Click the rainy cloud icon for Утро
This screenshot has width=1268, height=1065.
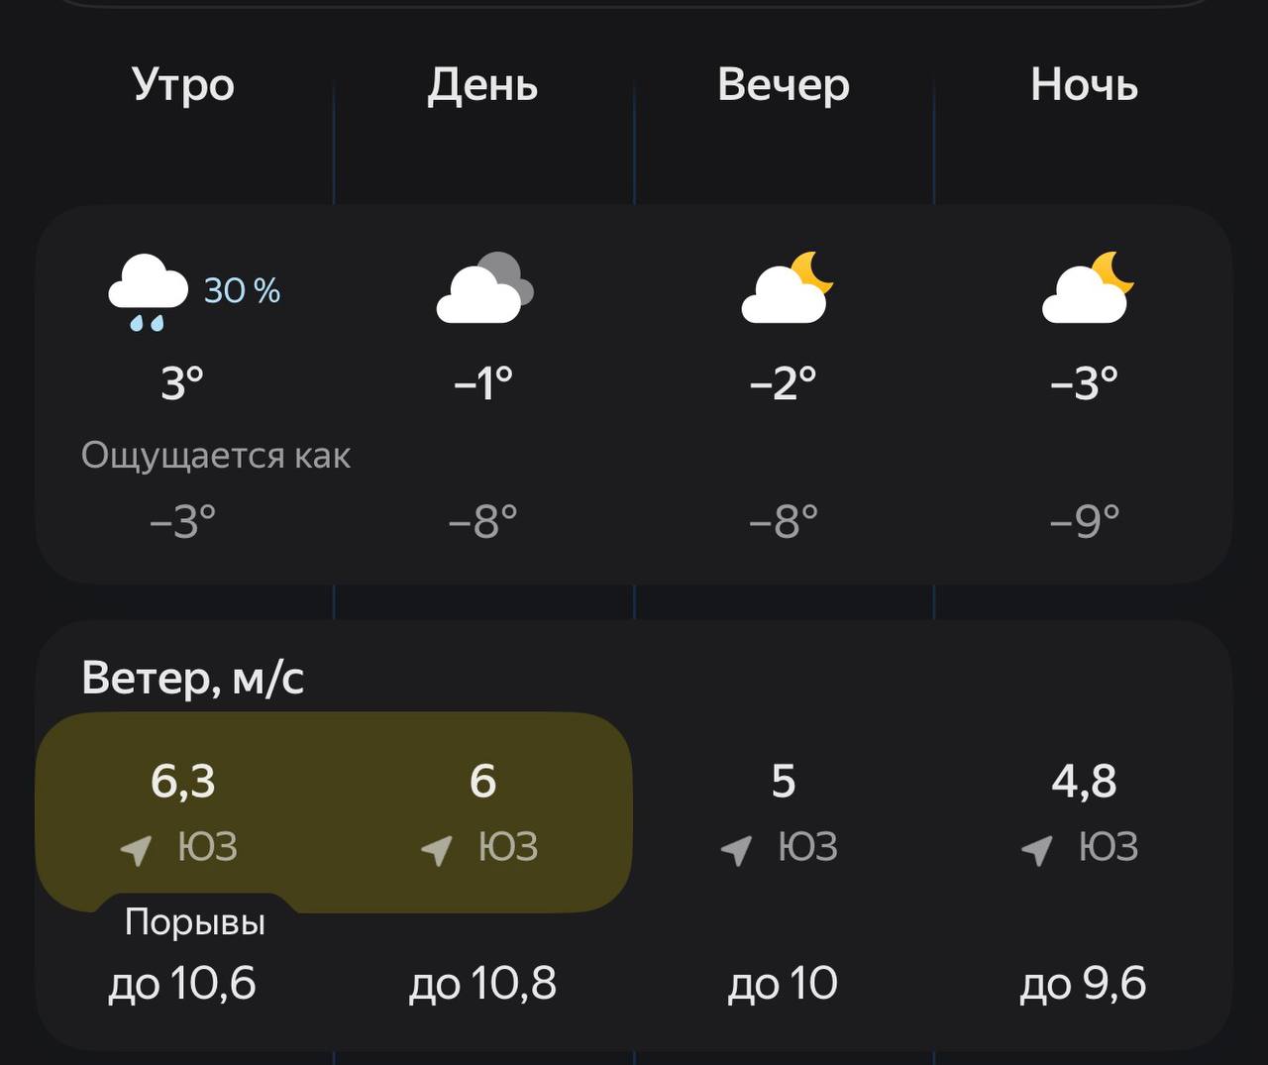click(x=148, y=291)
